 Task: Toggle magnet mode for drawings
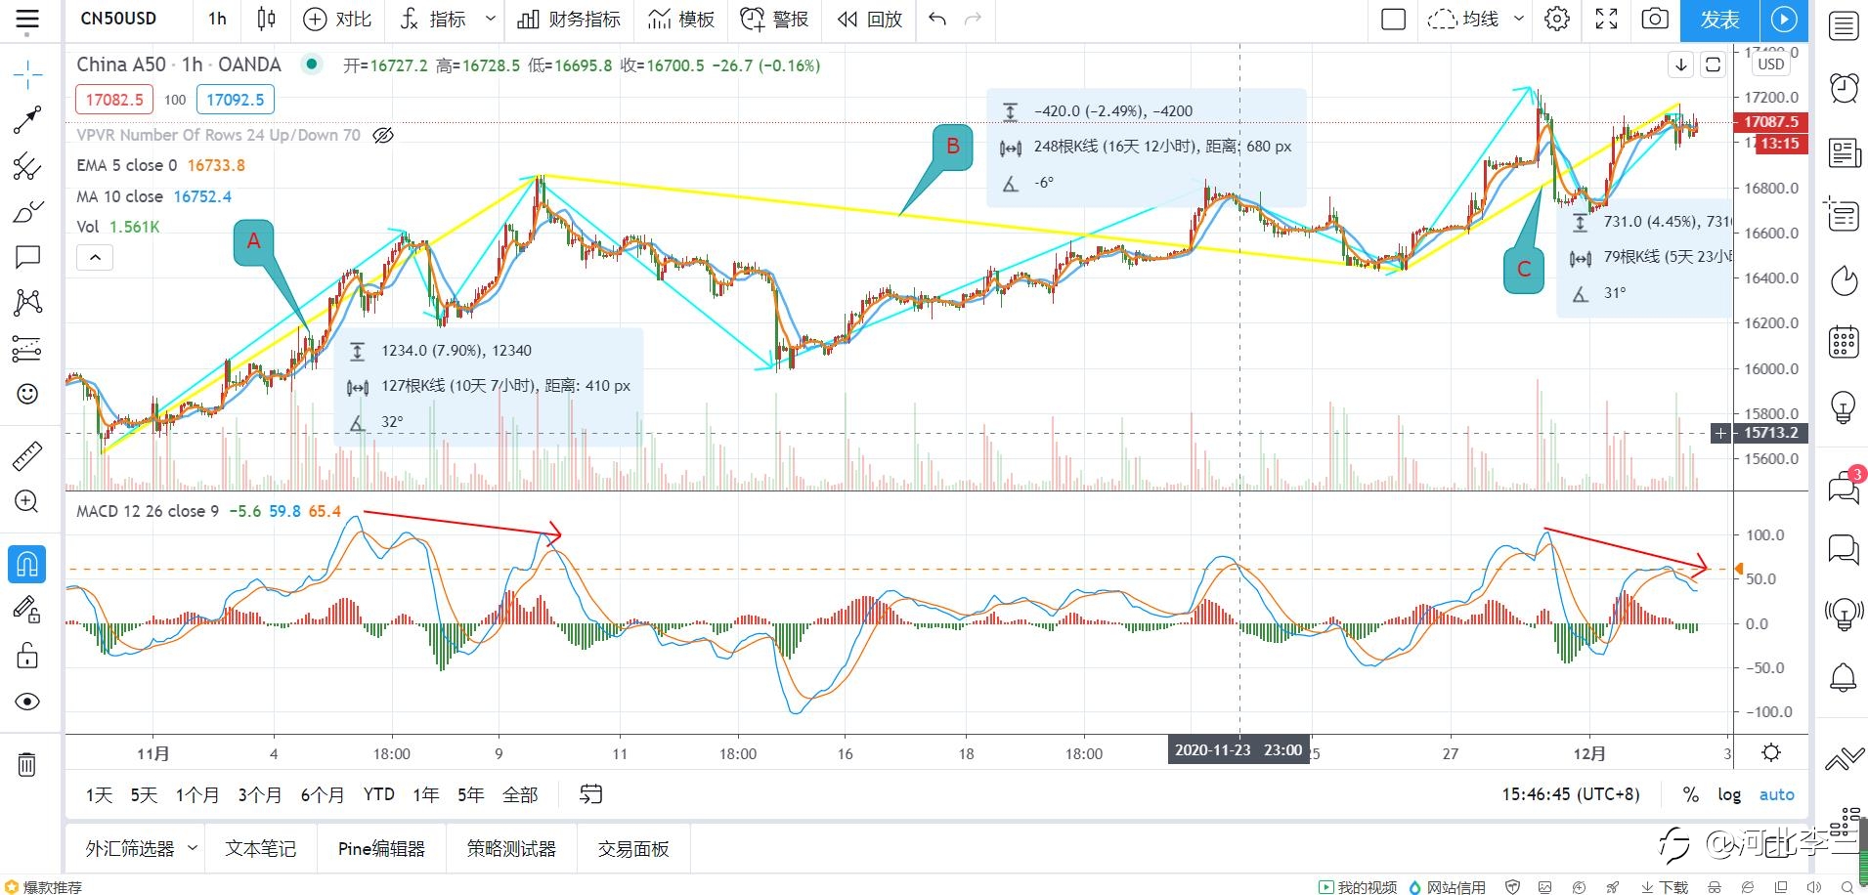(27, 564)
